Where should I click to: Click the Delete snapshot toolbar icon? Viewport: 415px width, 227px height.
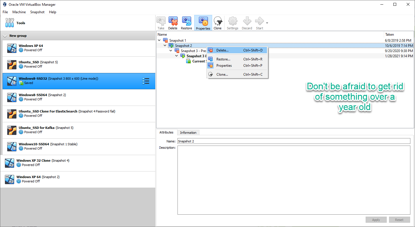pos(173,21)
